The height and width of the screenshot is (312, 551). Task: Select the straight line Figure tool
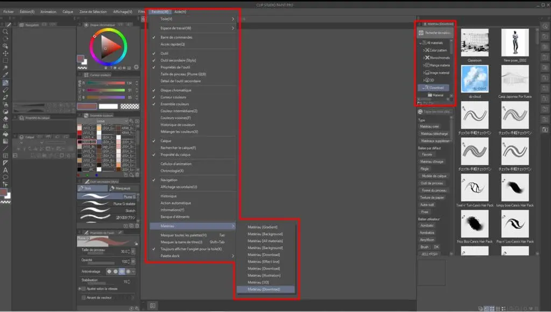(5, 148)
